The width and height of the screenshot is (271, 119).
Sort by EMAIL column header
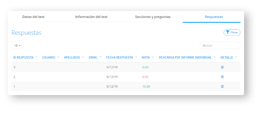(93, 58)
